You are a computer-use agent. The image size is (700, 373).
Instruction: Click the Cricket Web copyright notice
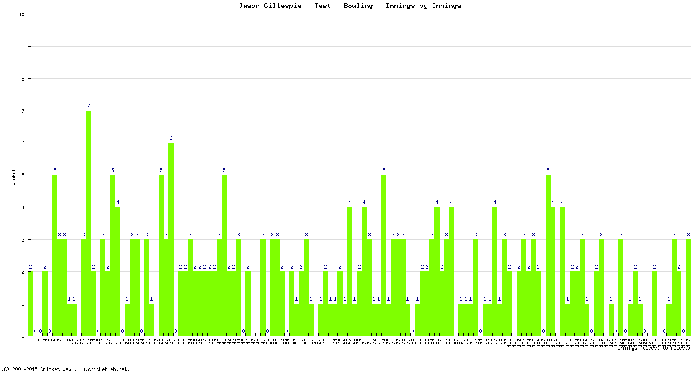[x=66, y=369]
